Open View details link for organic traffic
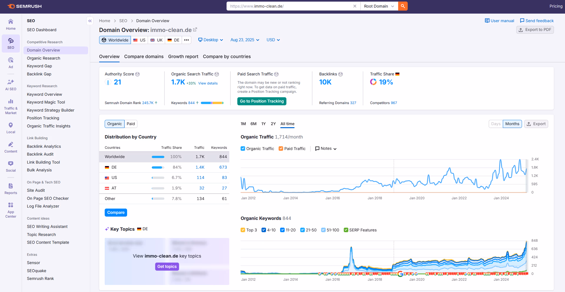The width and height of the screenshot is (565, 292). coord(208,83)
